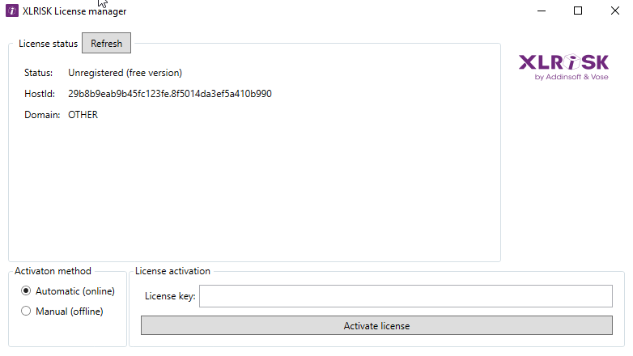Close the XLRISK License manager window
The height and width of the screenshot is (356, 633).
614,11
